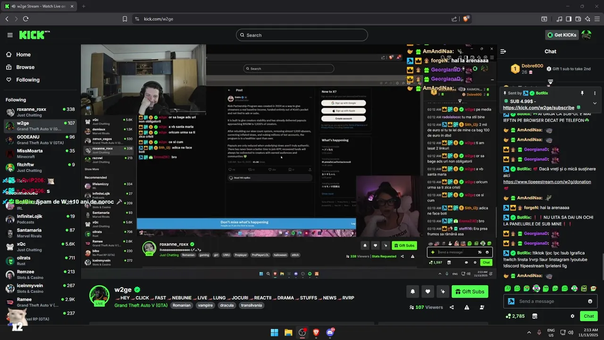This screenshot has height=340, width=604.
Task: Open InfiniteLojik recommended channel
Action: coord(40,219)
